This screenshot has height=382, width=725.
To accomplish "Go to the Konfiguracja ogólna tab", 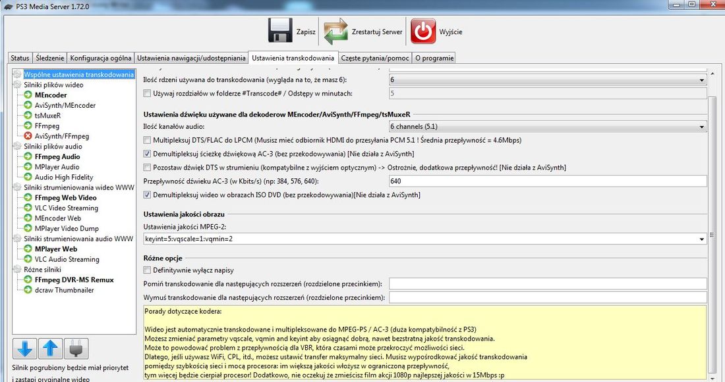I will coord(101,58).
